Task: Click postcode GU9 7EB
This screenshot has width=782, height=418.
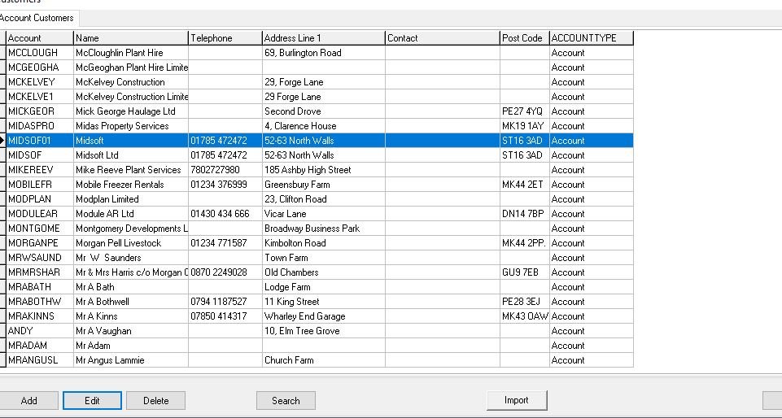Action: [x=525, y=272]
